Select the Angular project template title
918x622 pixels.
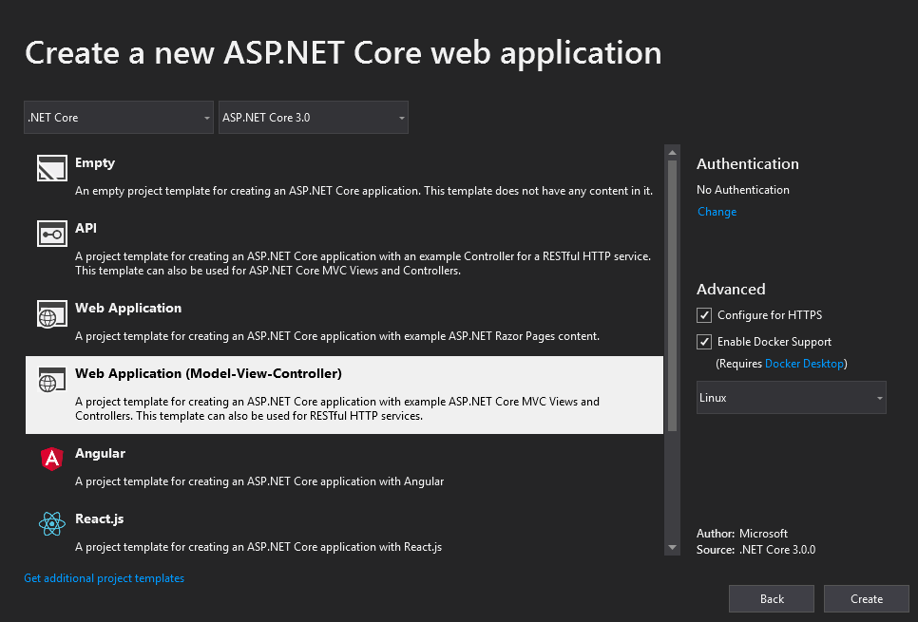(100, 454)
